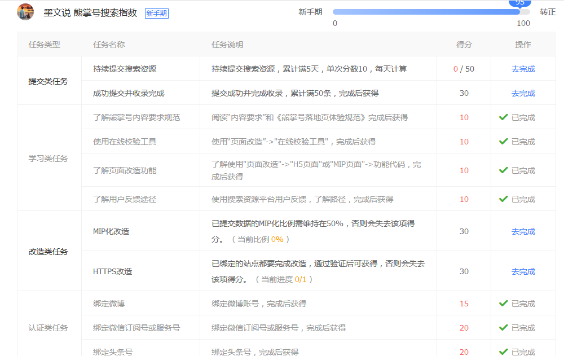
Task: Click task name 了解页面改造功能
Action: [125, 170]
